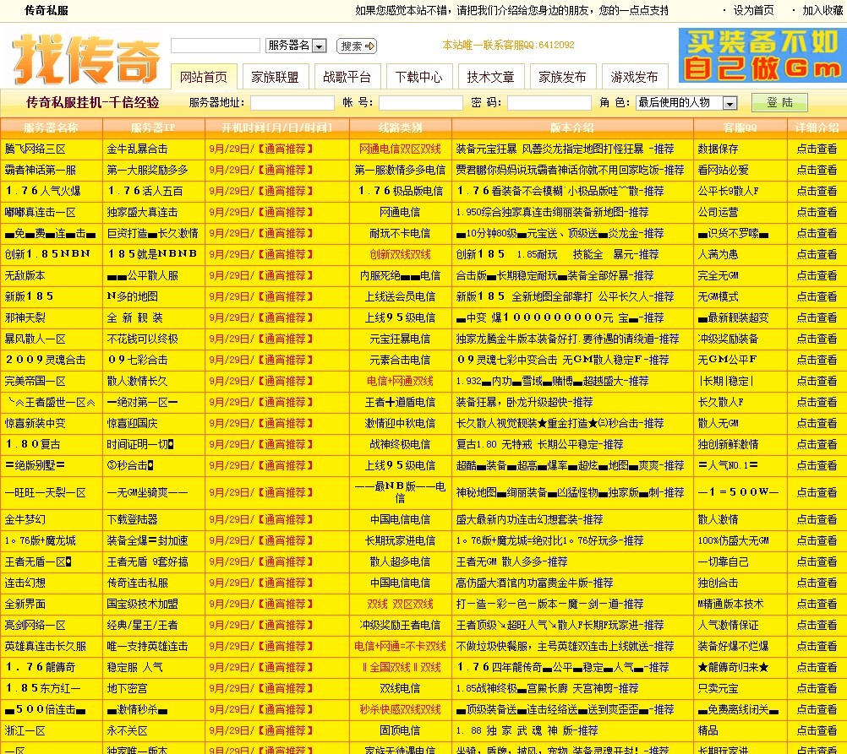Click the 加入收藏 link
This screenshot has height=754, width=847.
[822, 10]
